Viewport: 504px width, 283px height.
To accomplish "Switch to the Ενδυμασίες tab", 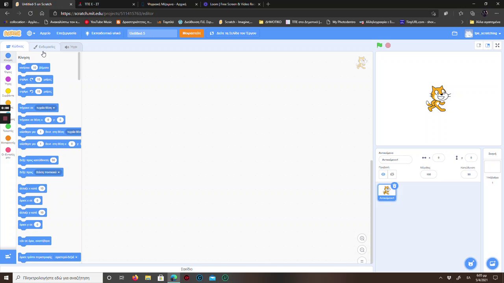I will (44, 47).
